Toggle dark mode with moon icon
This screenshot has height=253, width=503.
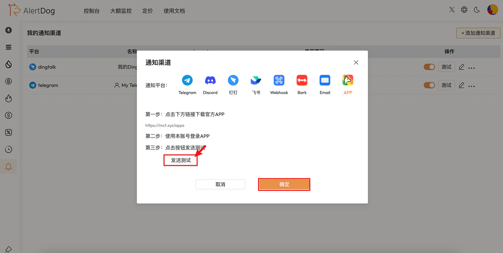coord(477,10)
